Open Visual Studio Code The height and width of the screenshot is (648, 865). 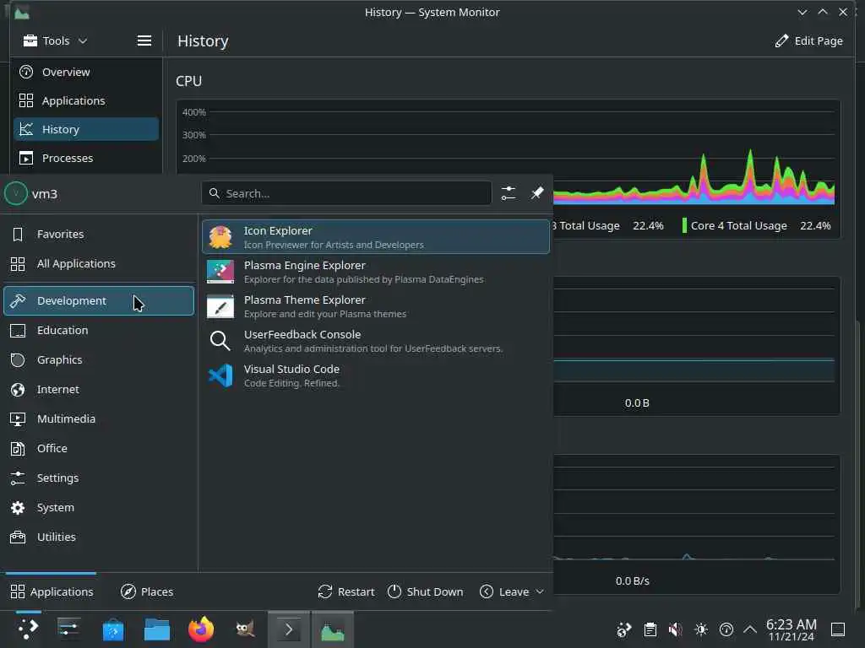tap(376, 375)
